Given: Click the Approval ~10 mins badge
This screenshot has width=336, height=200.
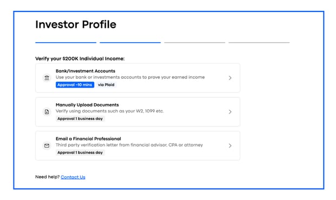Looking at the screenshot, I should point(75,85).
